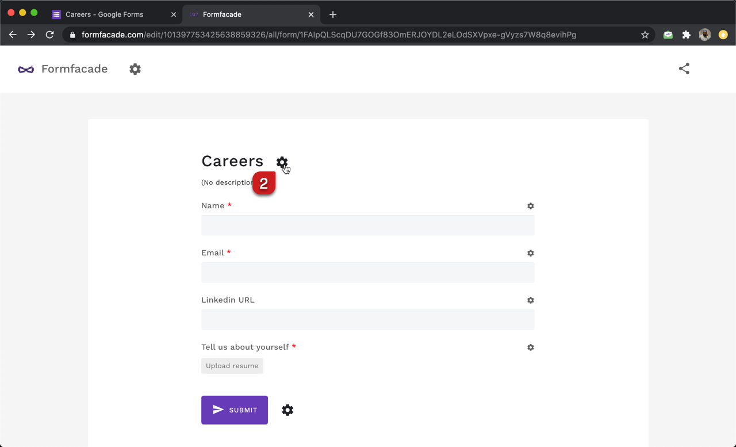The height and width of the screenshot is (447, 736).
Task: Click the share icon in header
Action: pyautogui.click(x=684, y=69)
